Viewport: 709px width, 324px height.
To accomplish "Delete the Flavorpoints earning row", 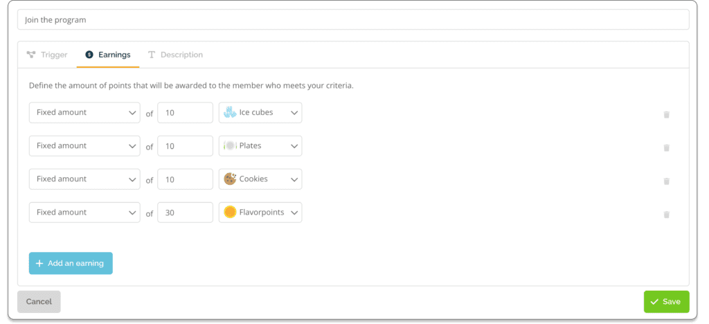I will 666,215.
